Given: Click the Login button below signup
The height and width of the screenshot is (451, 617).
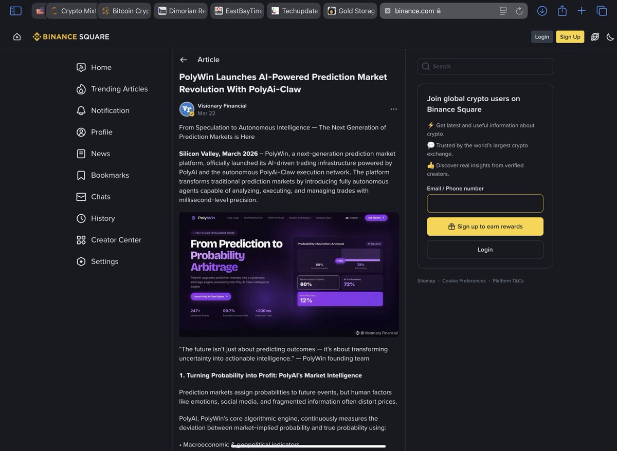Looking at the screenshot, I should click(x=485, y=250).
